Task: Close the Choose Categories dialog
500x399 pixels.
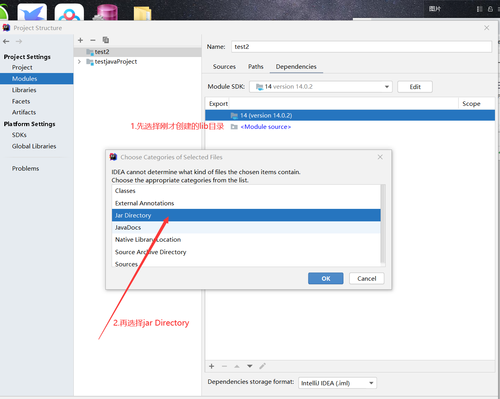Action: [x=380, y=157]
